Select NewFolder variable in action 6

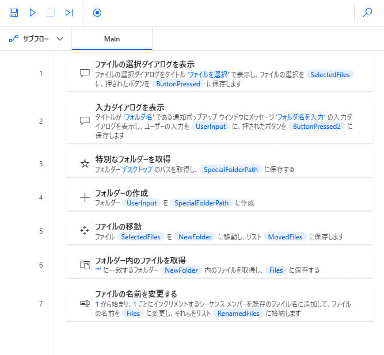pos(181,270)
